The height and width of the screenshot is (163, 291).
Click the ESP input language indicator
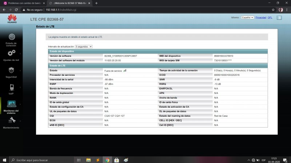coord(263,160)
